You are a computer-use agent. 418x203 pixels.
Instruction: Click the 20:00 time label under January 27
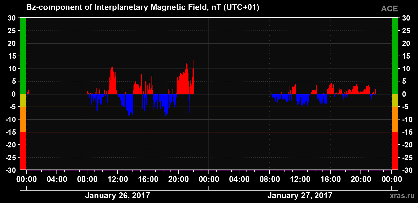click(x=361, y=179)
